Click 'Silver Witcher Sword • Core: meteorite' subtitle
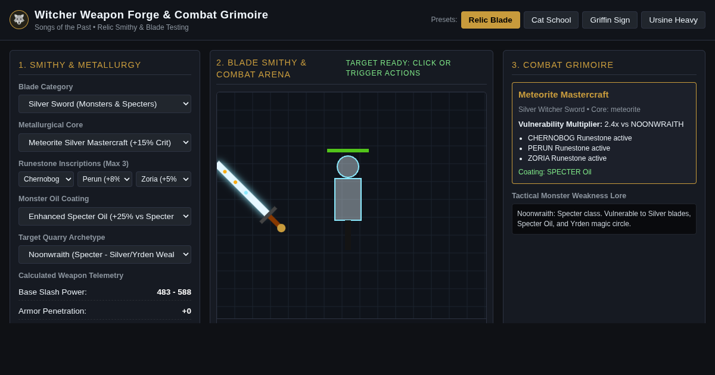The image size is (715, 375). [x=579, y=110]
